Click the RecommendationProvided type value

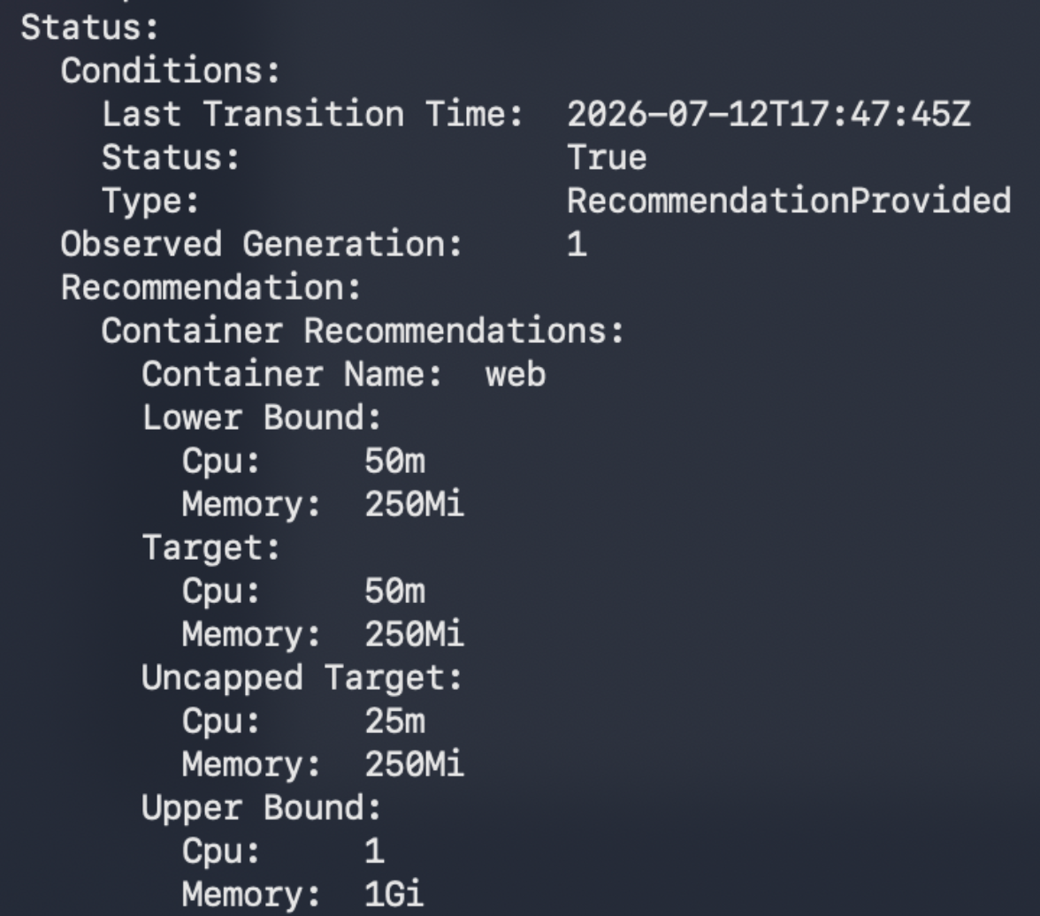pos(789,201)
